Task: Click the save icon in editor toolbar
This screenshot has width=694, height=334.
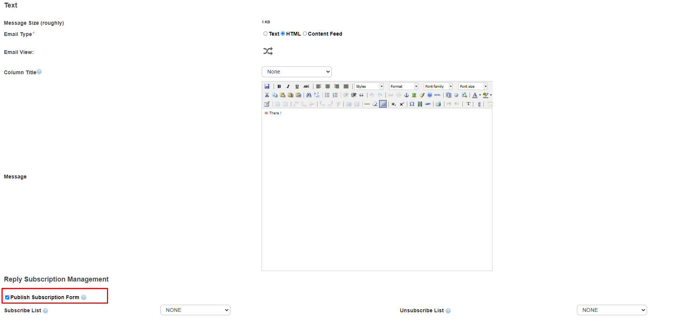Action: (x=267, y=87)
